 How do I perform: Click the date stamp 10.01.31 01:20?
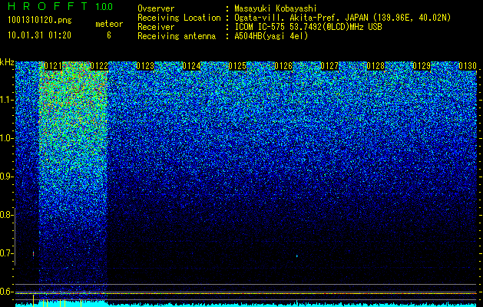pyautogui.click(x=39, y=35)
